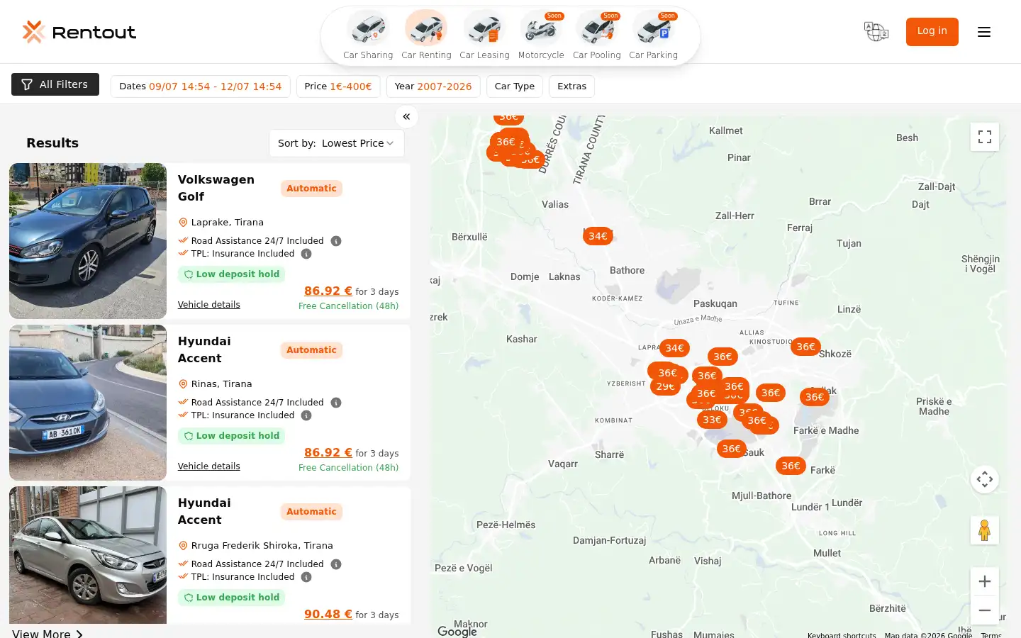This screenshot has height=638, width=1021.
Task: Click View More results
Action: tap(48, 633)
